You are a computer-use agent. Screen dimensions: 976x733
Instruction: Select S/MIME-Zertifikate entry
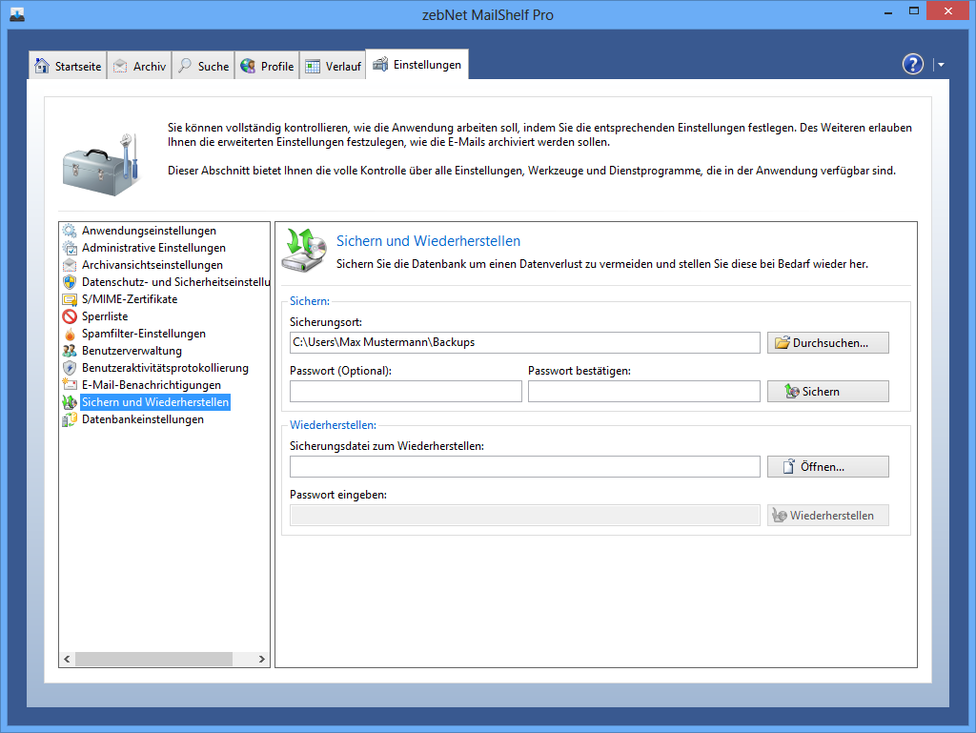click(x=130, y=299)
